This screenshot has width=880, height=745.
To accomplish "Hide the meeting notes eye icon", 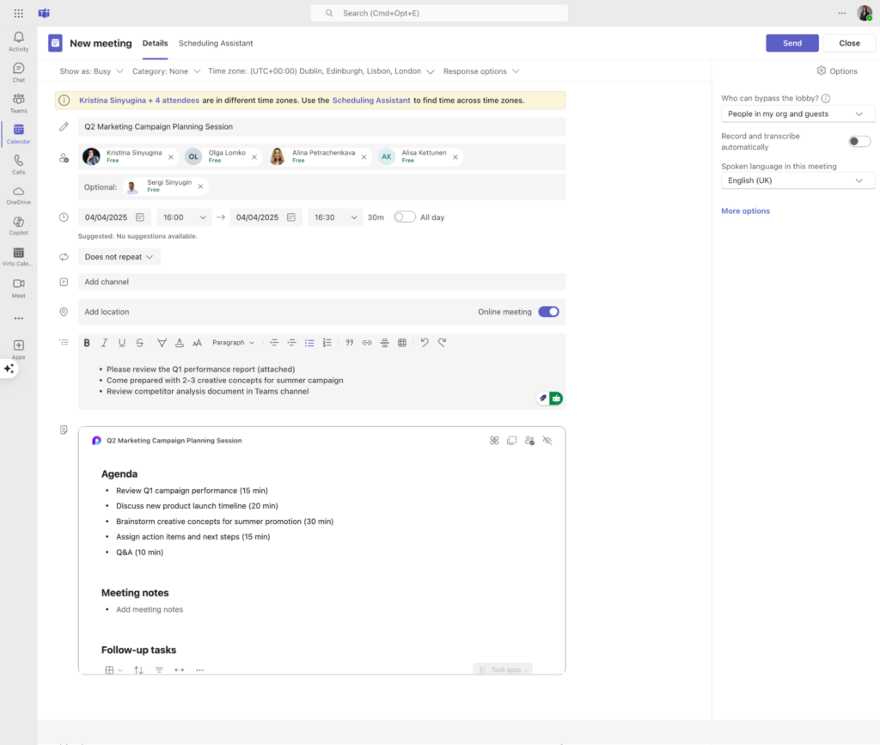I will click(x=547, y=441).
